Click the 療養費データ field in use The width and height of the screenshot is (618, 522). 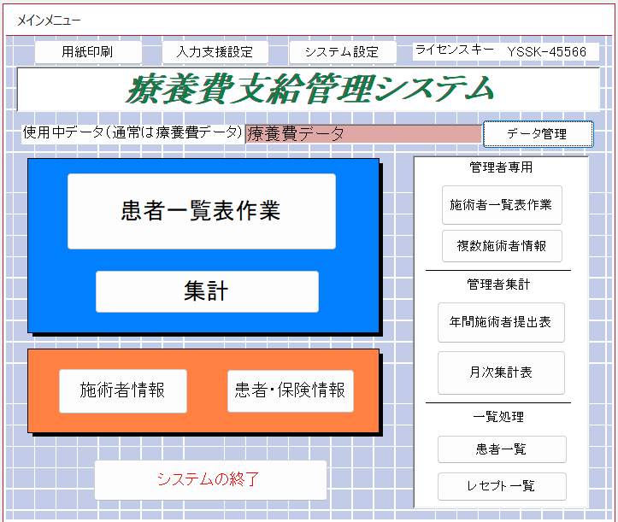click(362, 134)
